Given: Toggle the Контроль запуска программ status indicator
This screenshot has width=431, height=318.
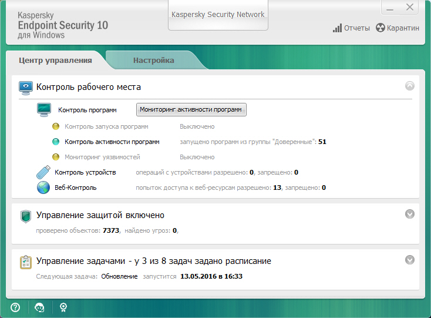Looking at the screenshot, I should (x=56, y=126).
